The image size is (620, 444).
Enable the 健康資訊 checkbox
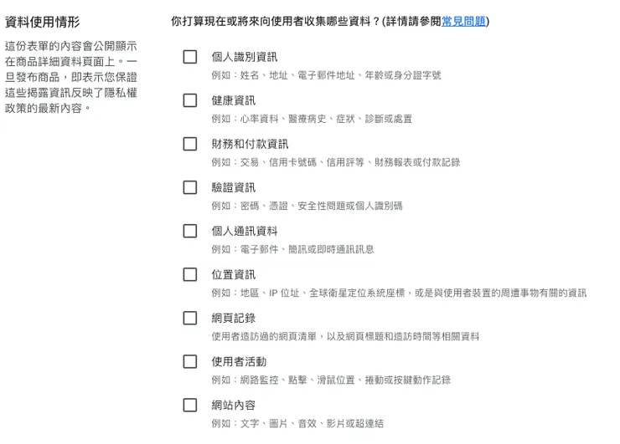click(190, 100)
